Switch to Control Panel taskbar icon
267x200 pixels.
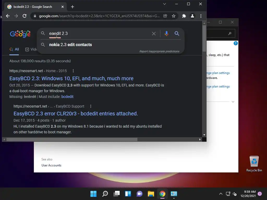click(x=174, y=194)
